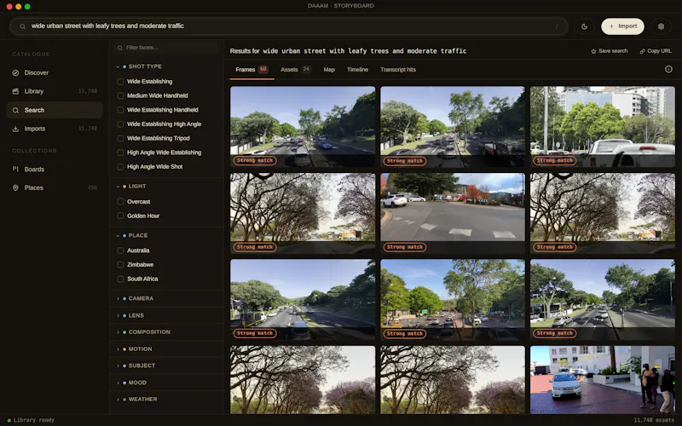The height and width of the screenshot is (426, 682).
Task: Toggle dark mode moon icon
Action: [x=584, y=26]
